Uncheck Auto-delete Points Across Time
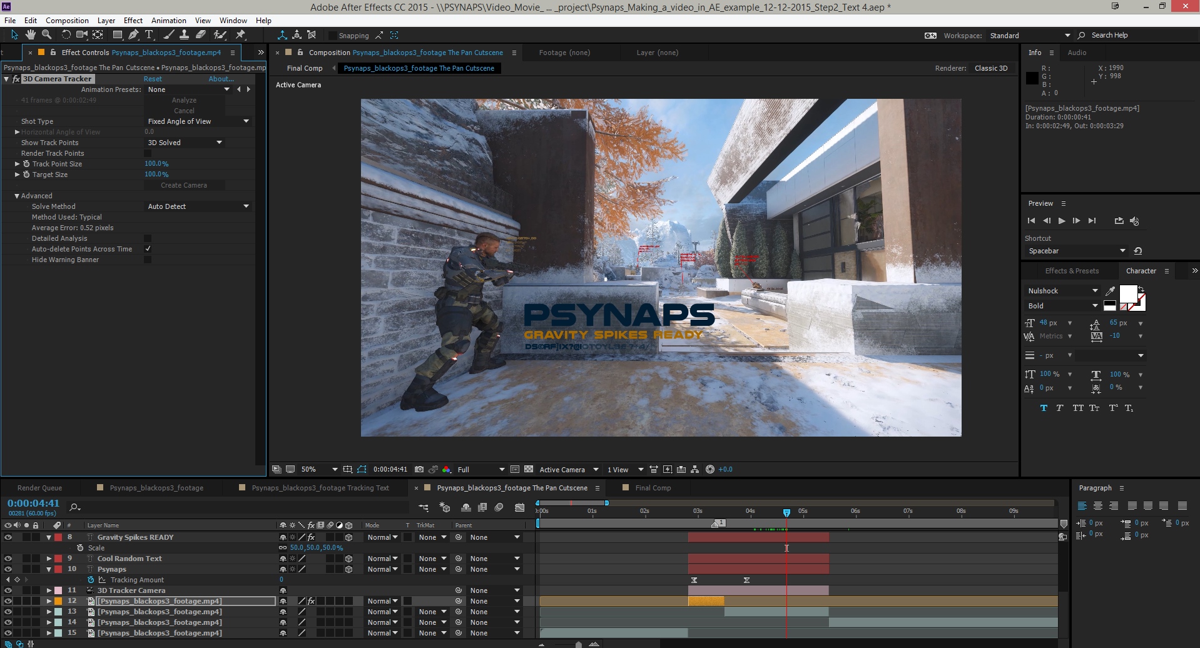Image resolution: width=1200 pixels, height=648 pixels. tap(148, 249)
